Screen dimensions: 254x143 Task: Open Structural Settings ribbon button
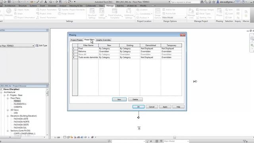92,14
